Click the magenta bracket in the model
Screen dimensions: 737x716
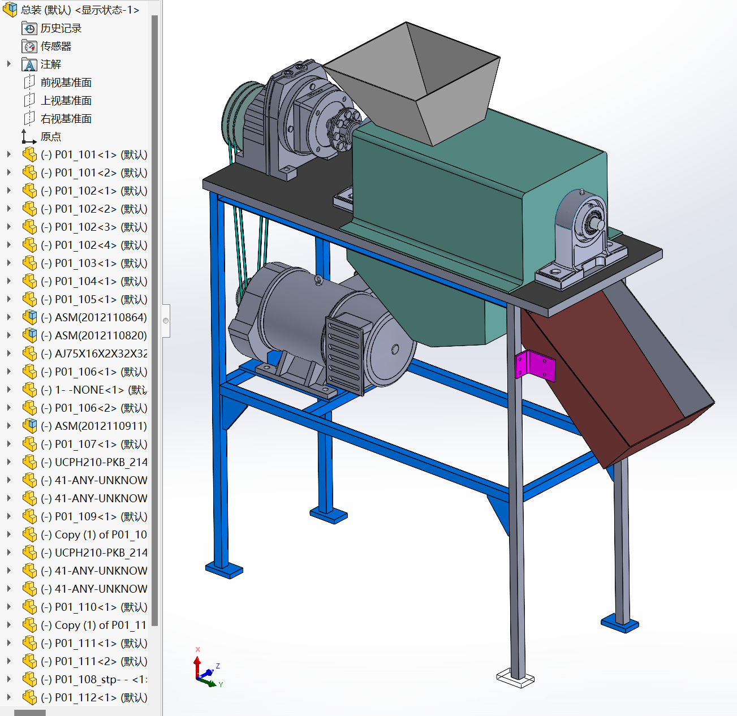(535, 365)
